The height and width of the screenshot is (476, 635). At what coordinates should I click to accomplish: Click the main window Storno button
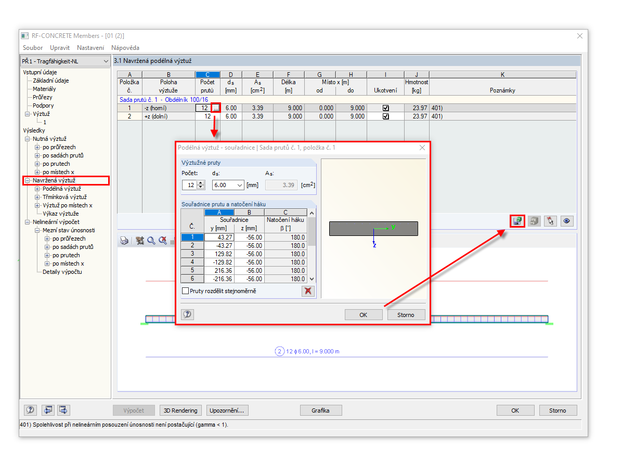pos(558,410)
